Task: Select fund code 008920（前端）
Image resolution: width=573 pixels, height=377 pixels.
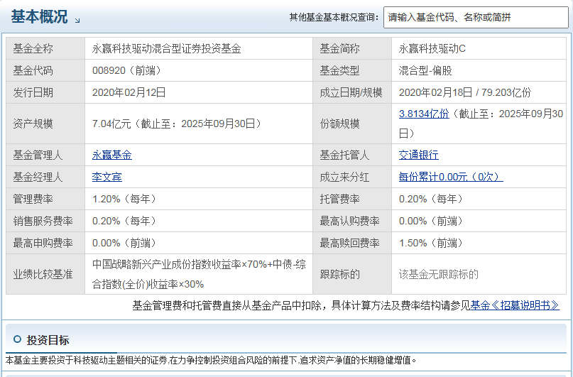Action: pyautogui.click(x=127, y=70)
